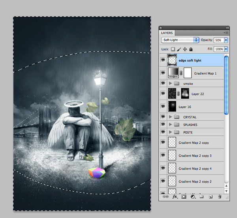Expand the smoke layer group

point(171,84)
